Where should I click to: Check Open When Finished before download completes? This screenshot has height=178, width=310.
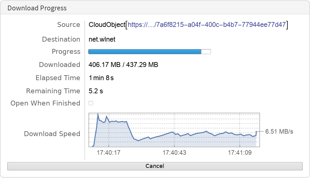point(90,103)
